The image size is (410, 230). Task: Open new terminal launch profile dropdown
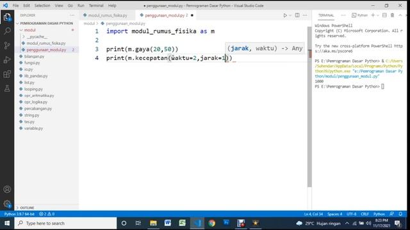(x=378, y=15)
